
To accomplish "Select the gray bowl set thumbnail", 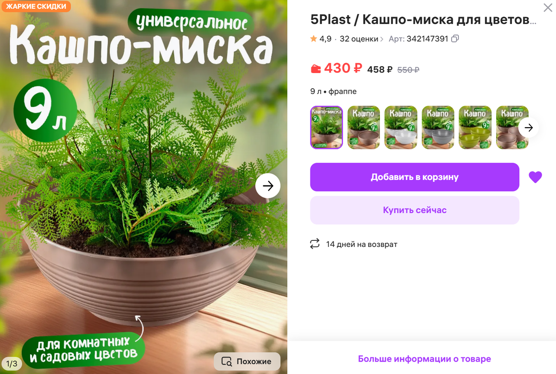I will point(438,128).
